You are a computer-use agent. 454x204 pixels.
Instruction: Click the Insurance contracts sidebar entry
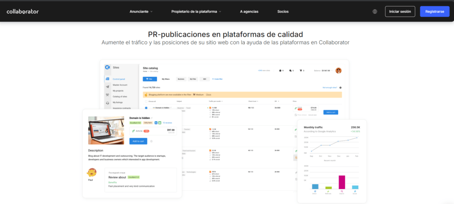tap(121, 108)
